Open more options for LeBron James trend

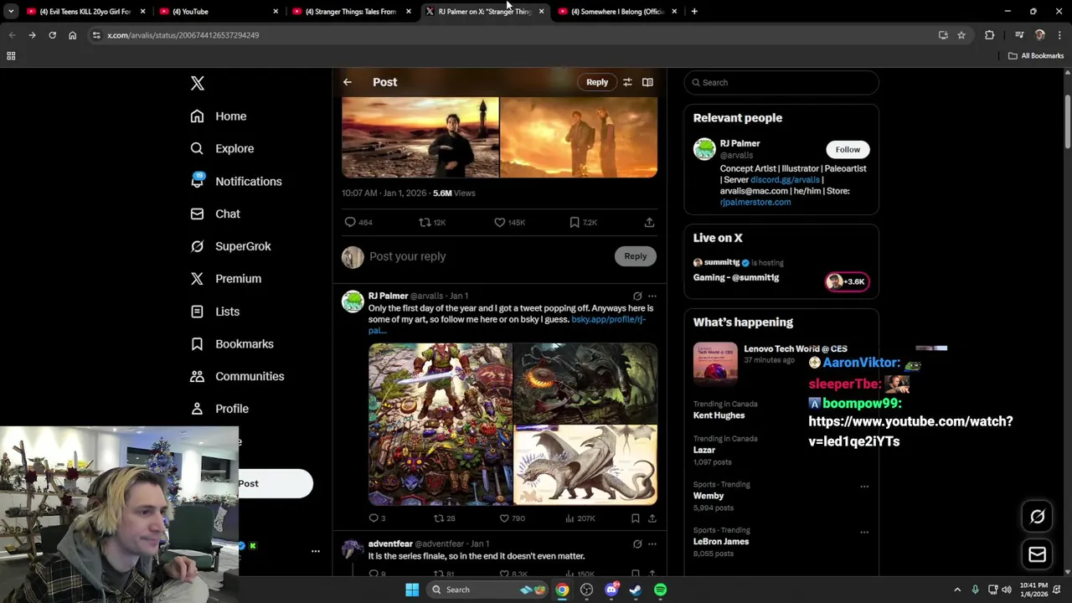tap(864, 532)
